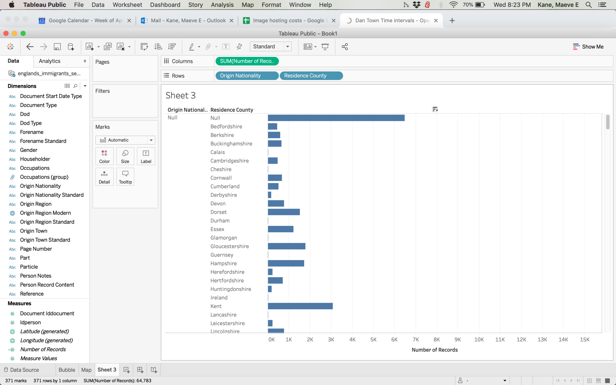Click the presentation mode icon
This screenshot has height=385, width=616.
tap(325, 46)
